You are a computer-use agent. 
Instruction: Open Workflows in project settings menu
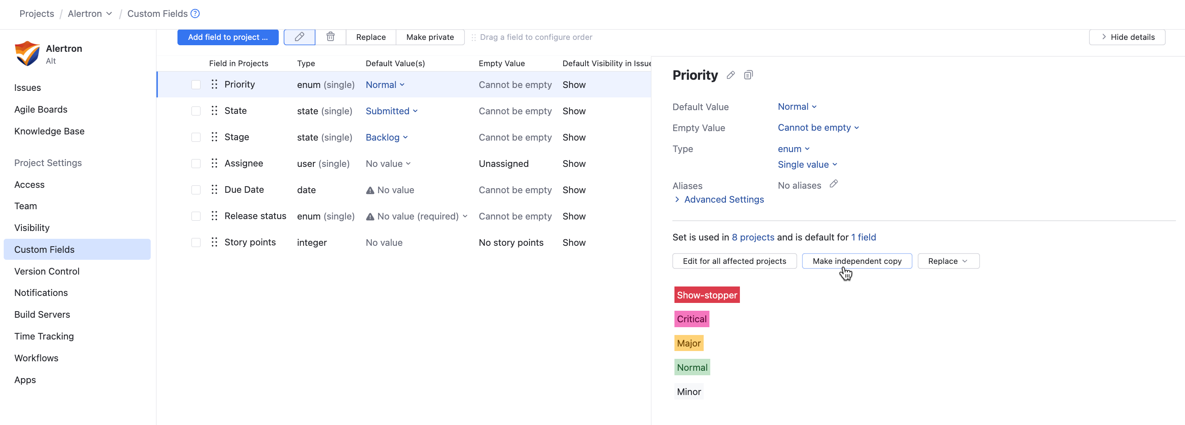[x=36, y=358]
